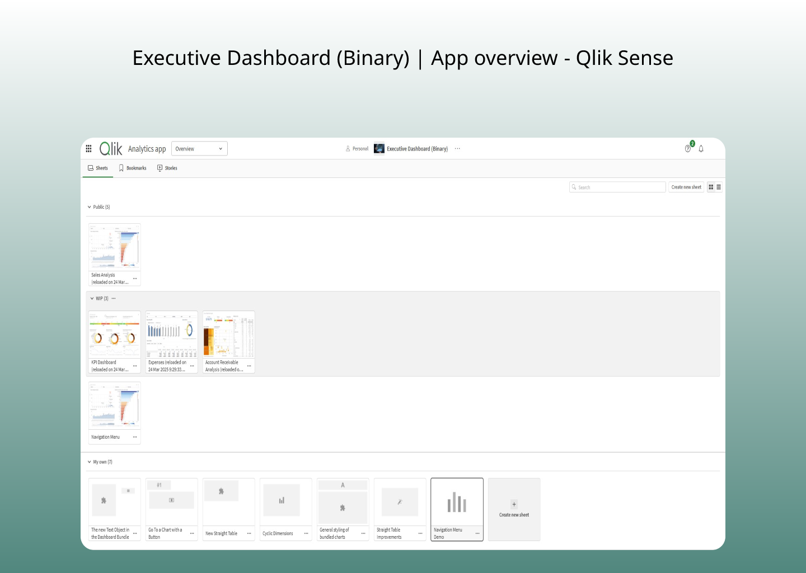Switch to list view
806x573 pixels.
click(719, 187)
